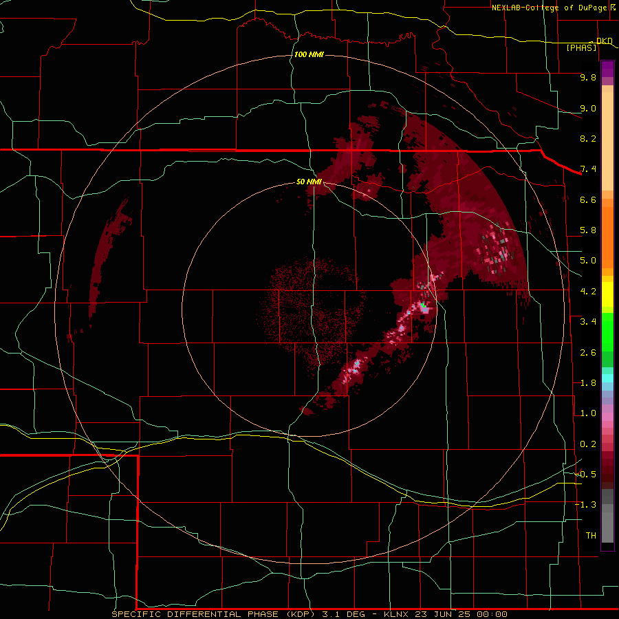Click the 8.2 value on color scale
This screenshot has height=619, width=619.
[588, 138]
